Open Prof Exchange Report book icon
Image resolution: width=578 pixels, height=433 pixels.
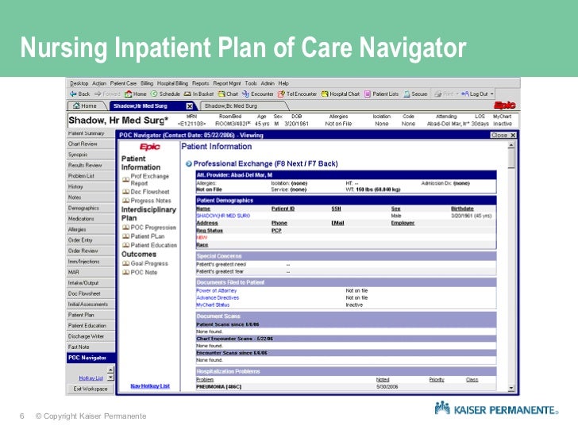[125, 180]
